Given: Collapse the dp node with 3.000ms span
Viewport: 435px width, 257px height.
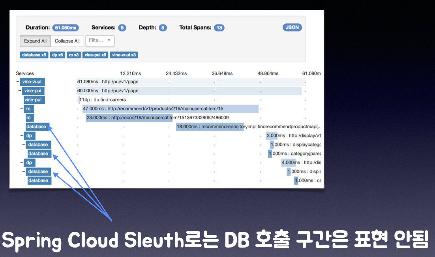Looking at the screenshot, I should point(21,135).
